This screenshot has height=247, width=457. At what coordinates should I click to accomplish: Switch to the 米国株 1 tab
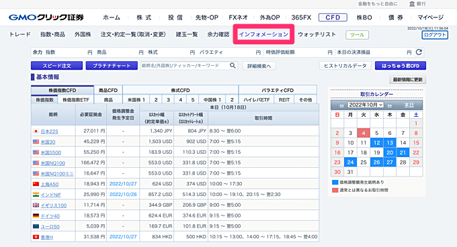tap(136, 100)
